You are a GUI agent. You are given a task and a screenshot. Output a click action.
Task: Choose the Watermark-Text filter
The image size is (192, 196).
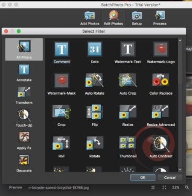[x=128, y=53]
